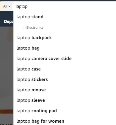The image size is (116, 125).
Task: Pick the laptop mouse suggestion
Action: click(x=65, y=90)
